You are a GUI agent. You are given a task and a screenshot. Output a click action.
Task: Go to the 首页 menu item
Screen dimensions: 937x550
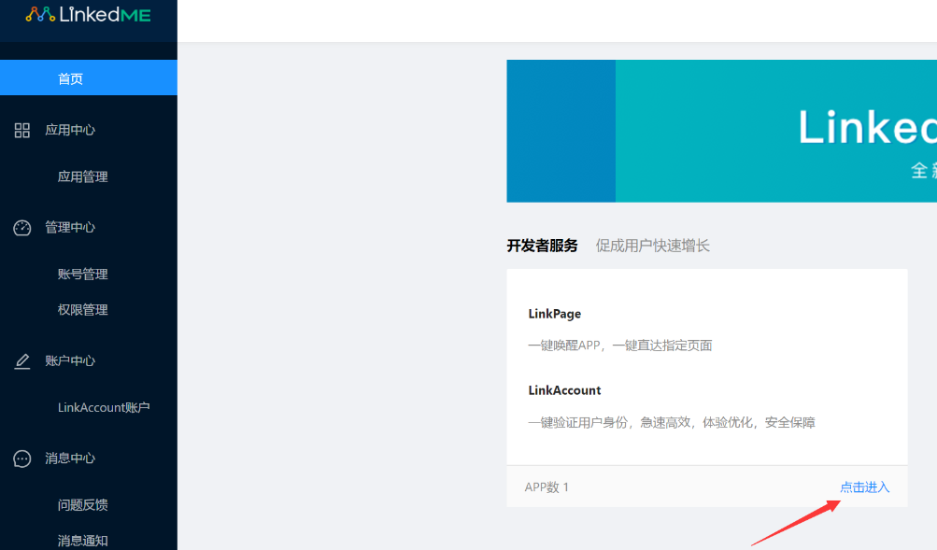pos(89,78)
